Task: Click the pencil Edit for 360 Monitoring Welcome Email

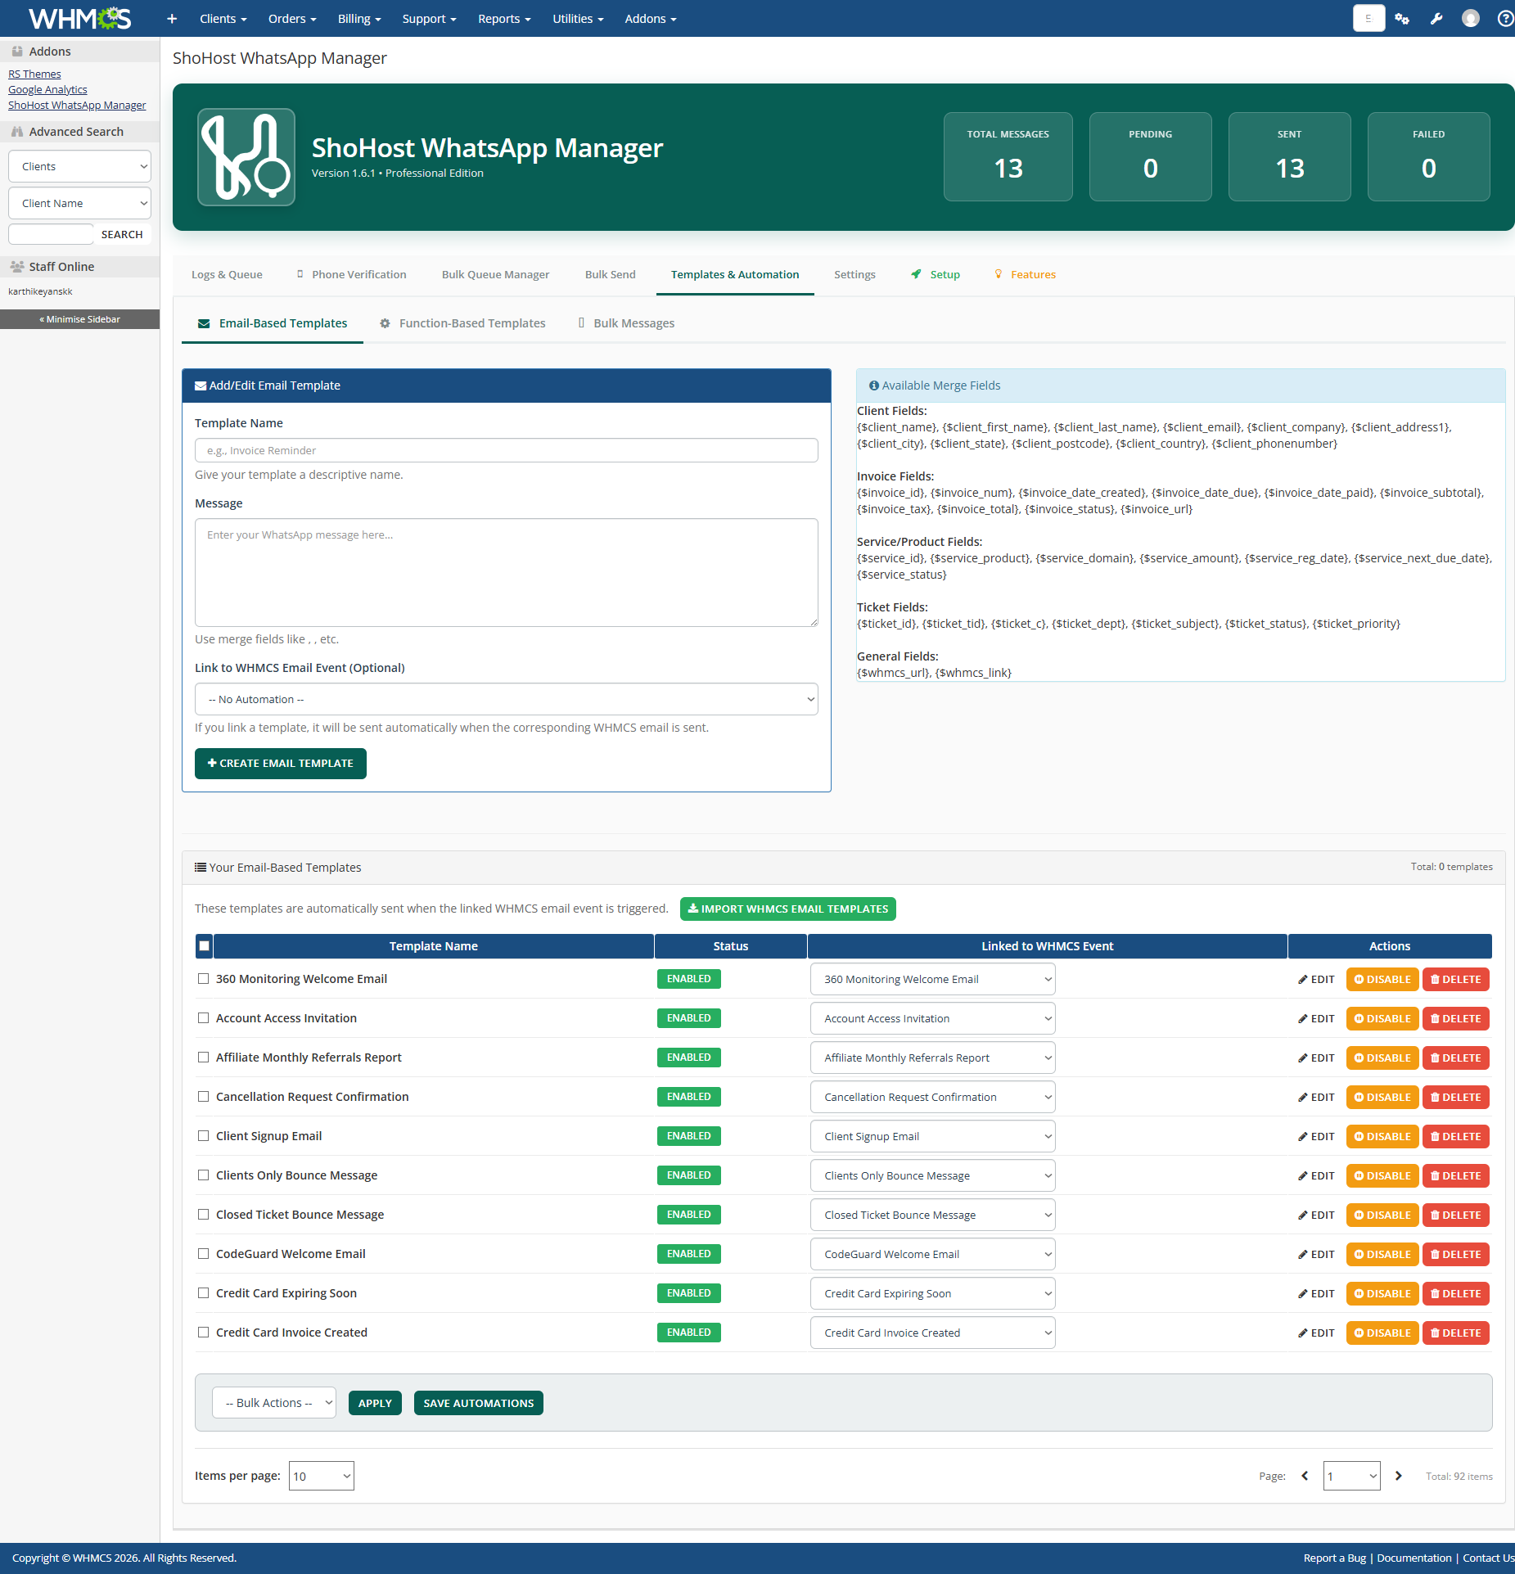Action: (x=1316, y=979)
